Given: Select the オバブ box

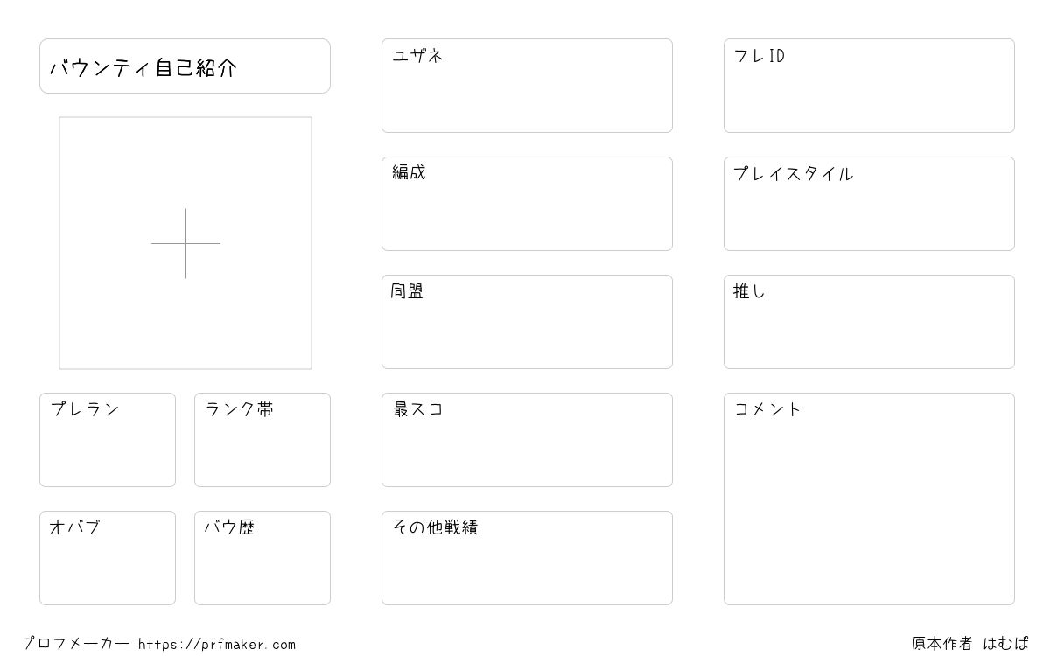Looking at the screenshot, I should tap(108, 558).
